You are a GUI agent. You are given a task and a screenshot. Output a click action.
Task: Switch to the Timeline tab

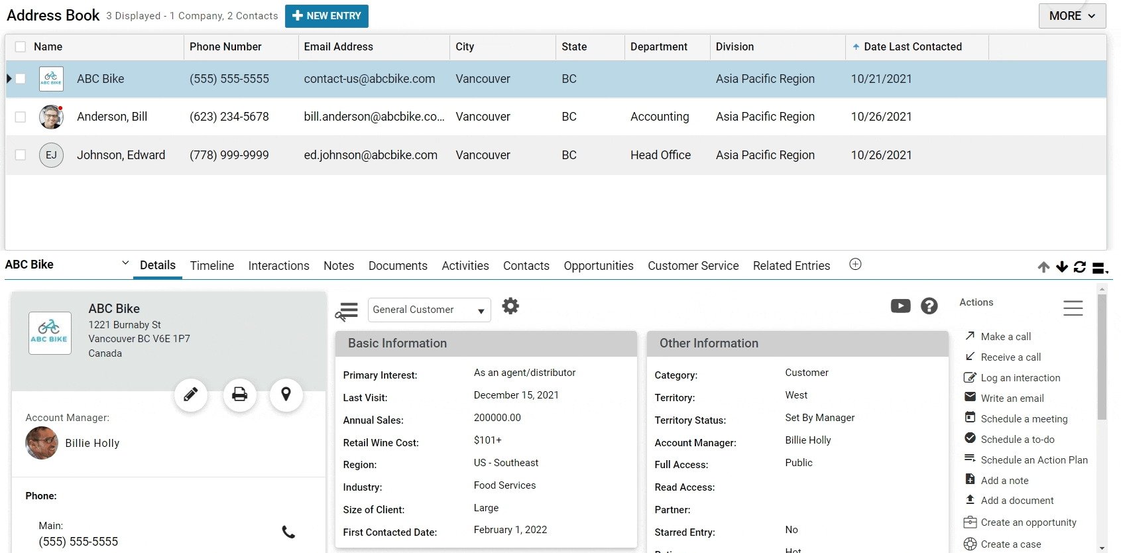tap(212, 266)
